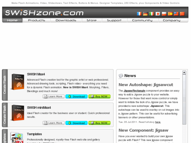The width and height of the screenshot is (191, 143).
Task: Click the SWiSHzone.com logo
Action: click(44, 13)
